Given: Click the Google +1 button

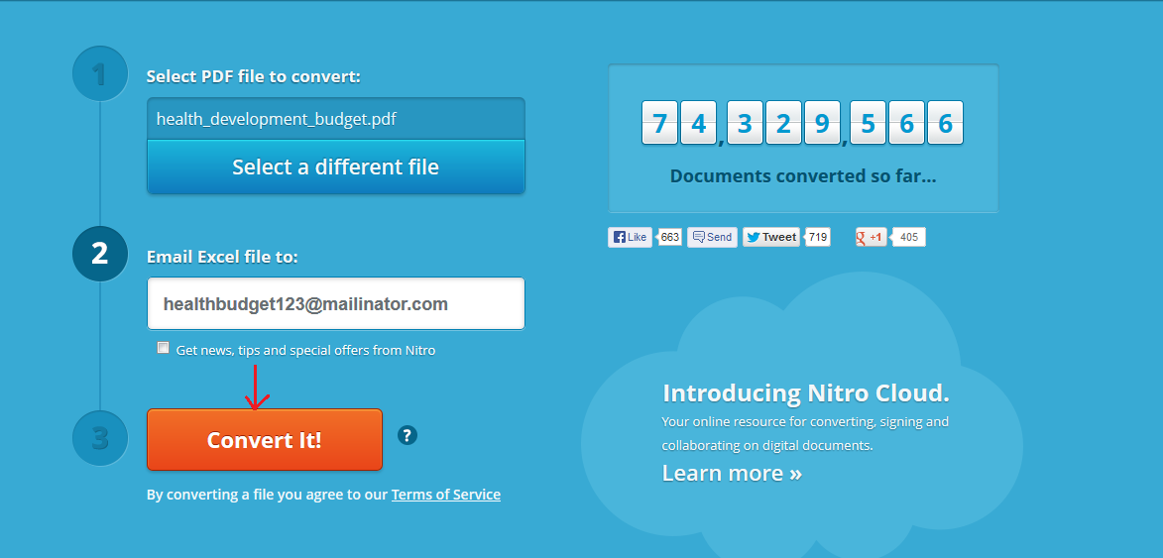Looking at the screenshot, I should coord(871,237).
